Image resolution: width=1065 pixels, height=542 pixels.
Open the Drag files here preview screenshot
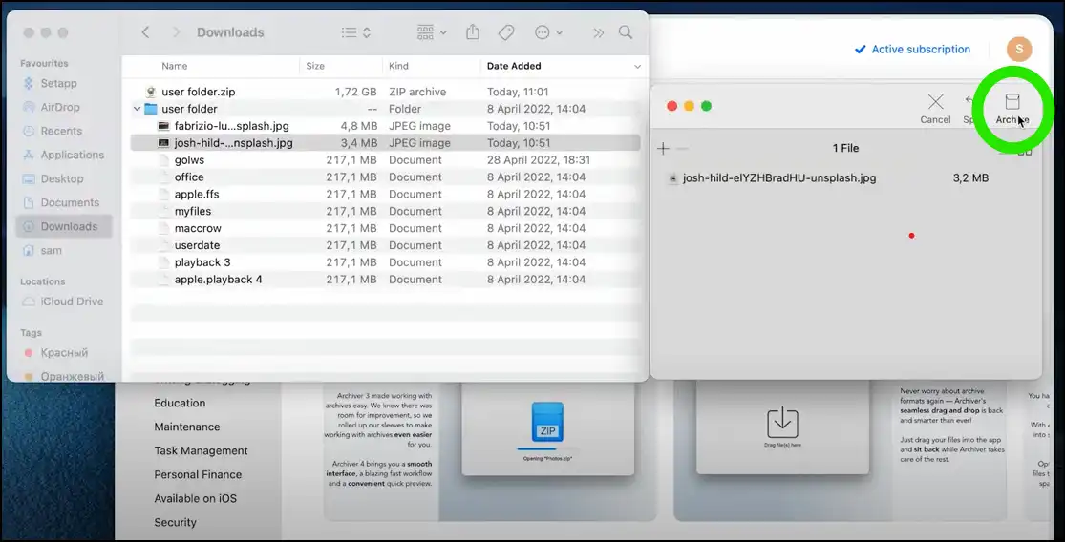coord(782,428)
